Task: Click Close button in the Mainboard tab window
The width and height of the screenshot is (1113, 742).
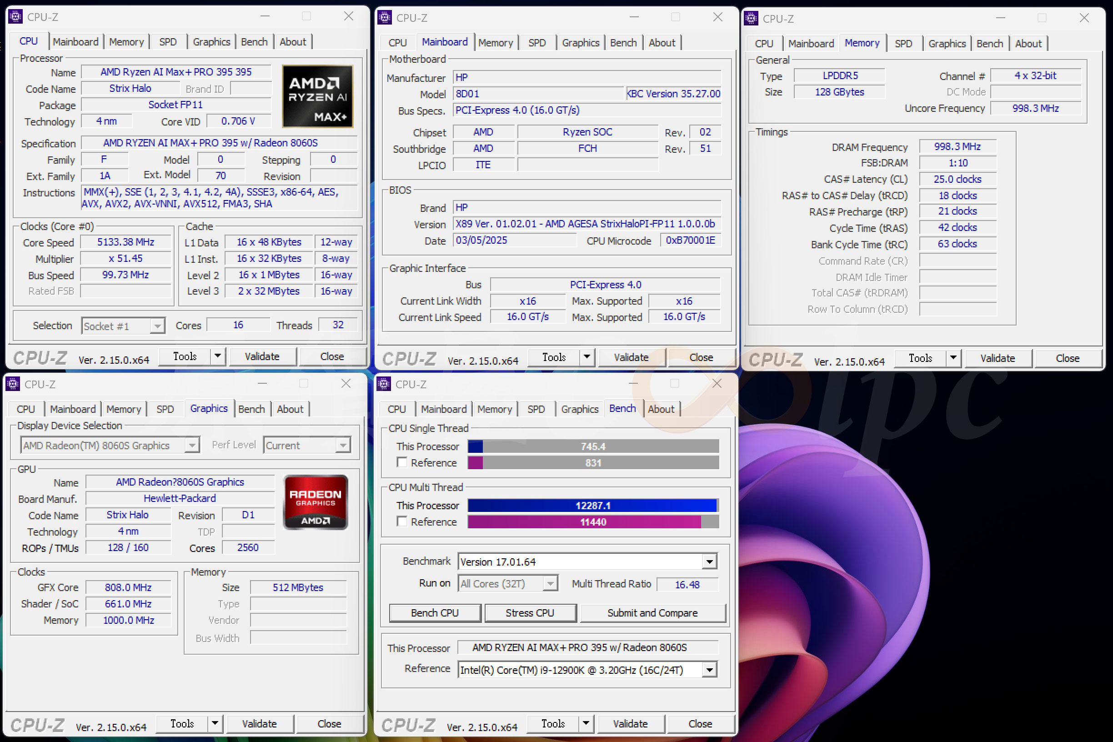Action: coord(701,357)
